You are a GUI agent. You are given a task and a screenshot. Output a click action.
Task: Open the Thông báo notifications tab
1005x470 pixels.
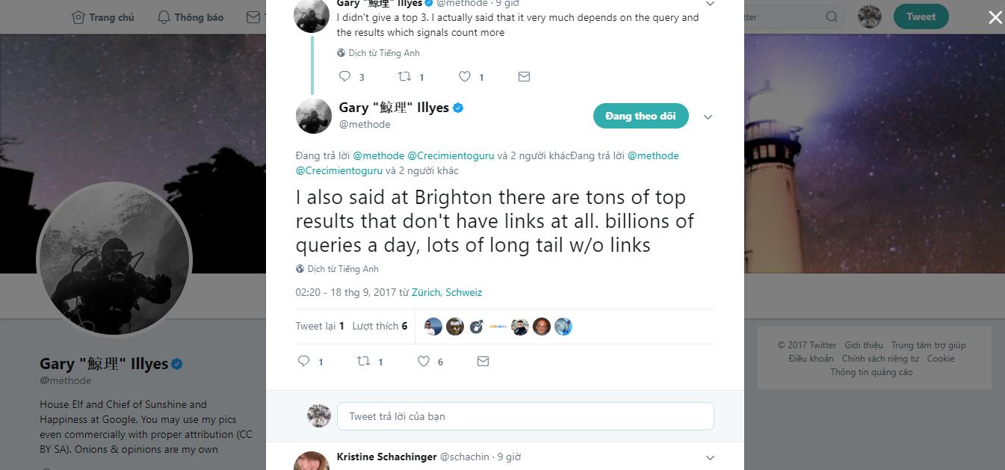tap(191, 17)
